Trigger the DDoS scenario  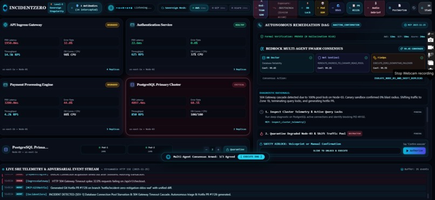[x=337, y=8]
